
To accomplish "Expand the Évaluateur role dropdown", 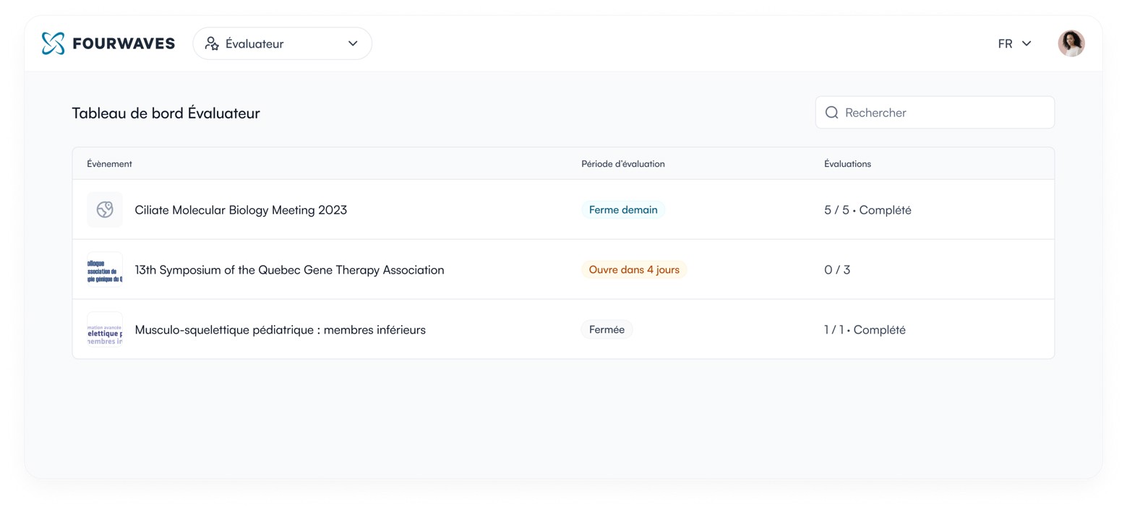I will click(282, 43).
